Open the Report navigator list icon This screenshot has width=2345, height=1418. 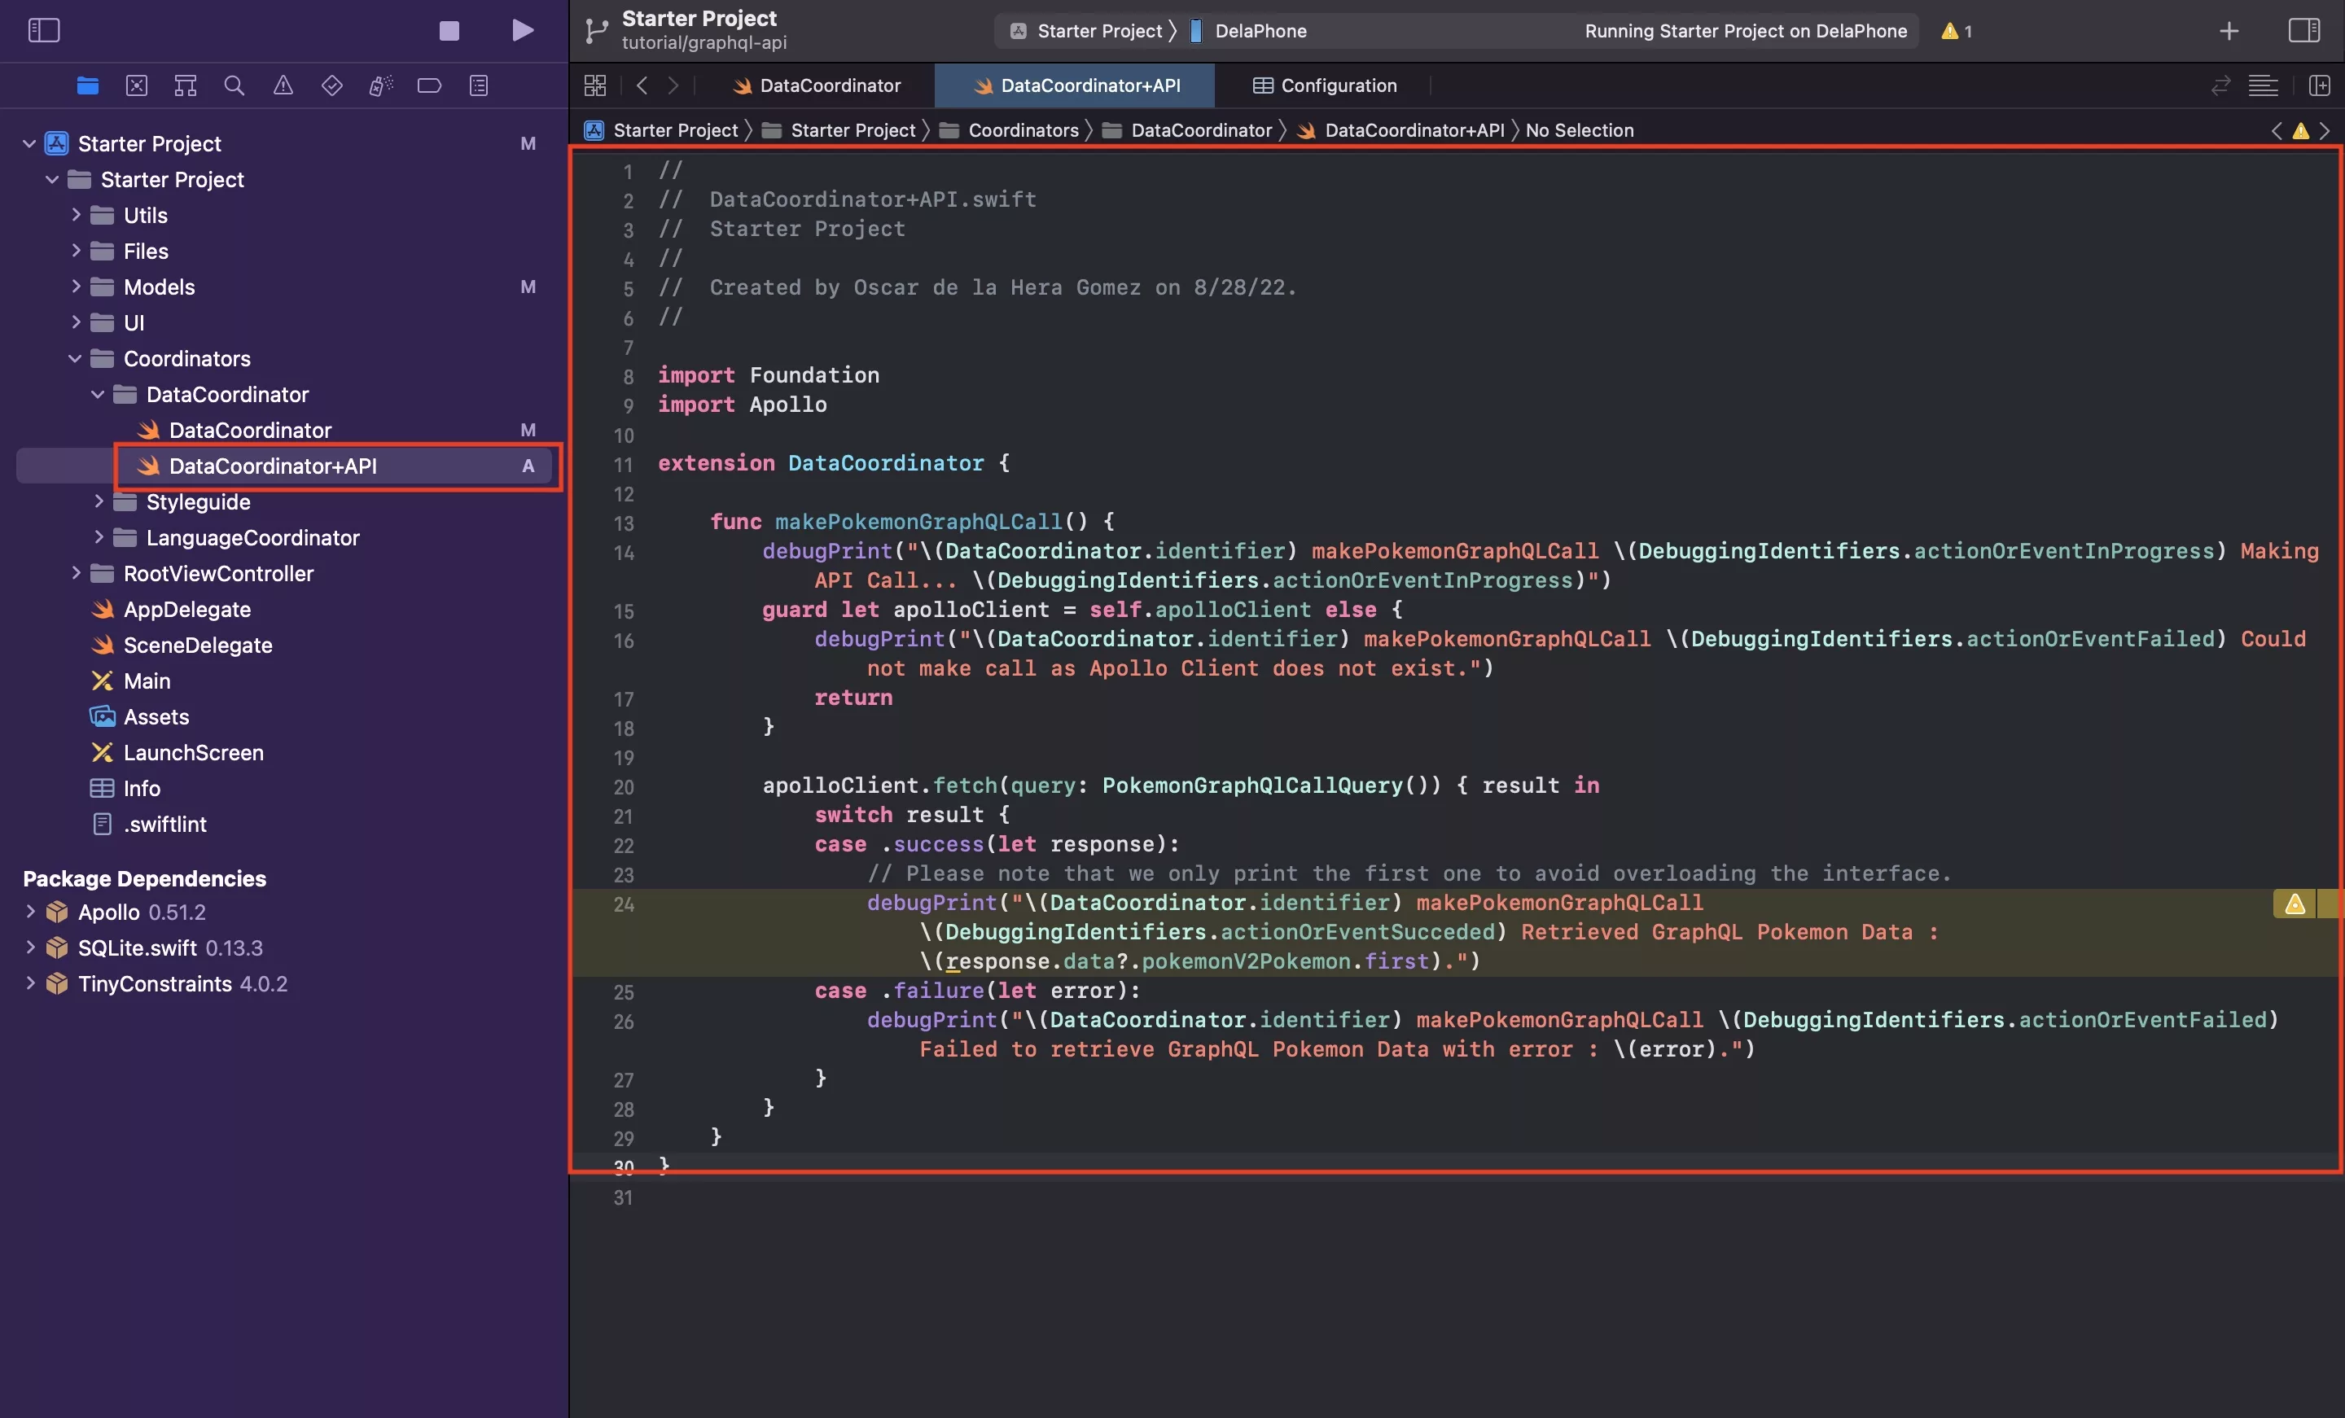coord(479,85)
